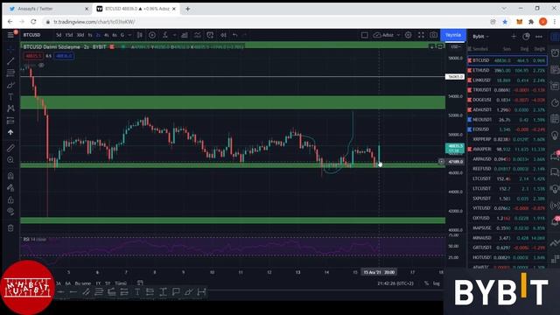Open timezone clock 21:42:26 (UTC+2) menu
The image size is (560, 315).
(395, 283)
